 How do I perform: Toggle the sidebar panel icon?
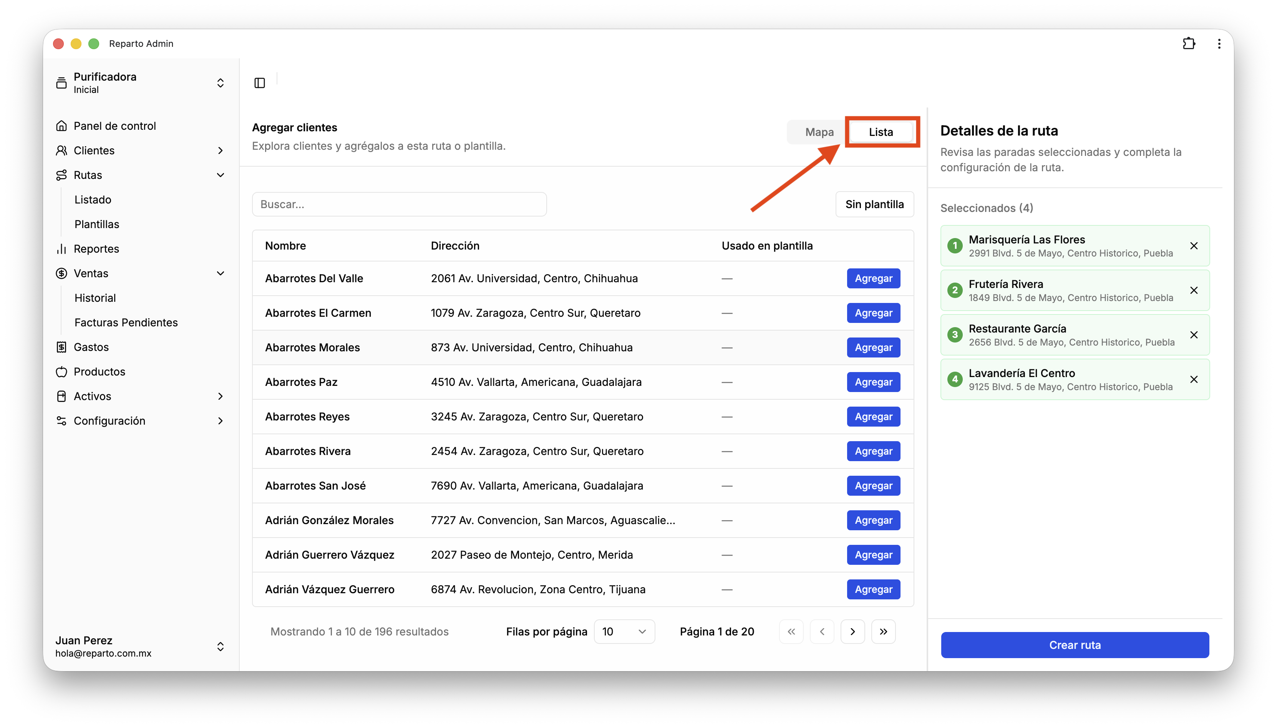pos(260,83)
